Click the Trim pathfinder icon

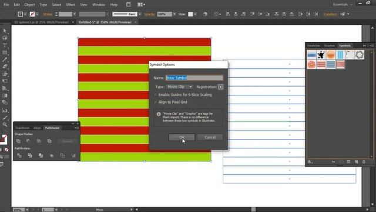pos(30,155)
